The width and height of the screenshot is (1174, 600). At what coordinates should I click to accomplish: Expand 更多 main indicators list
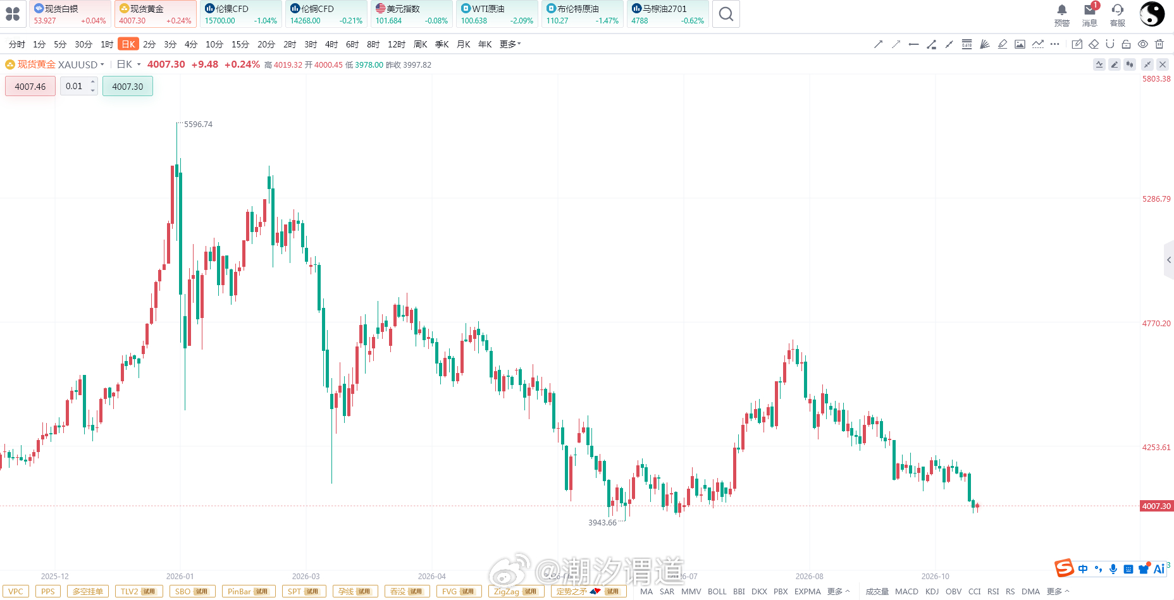click(838, 592)
